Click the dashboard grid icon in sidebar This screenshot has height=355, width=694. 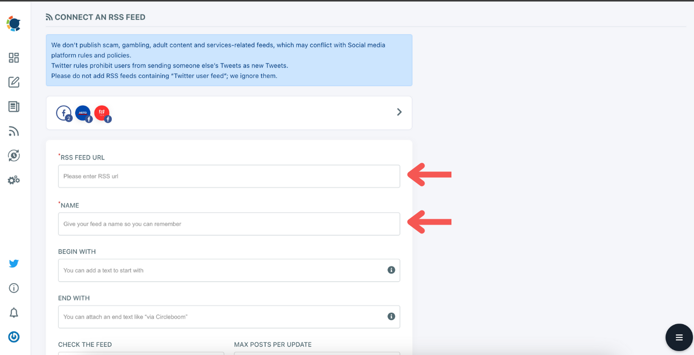click(14, 58)
